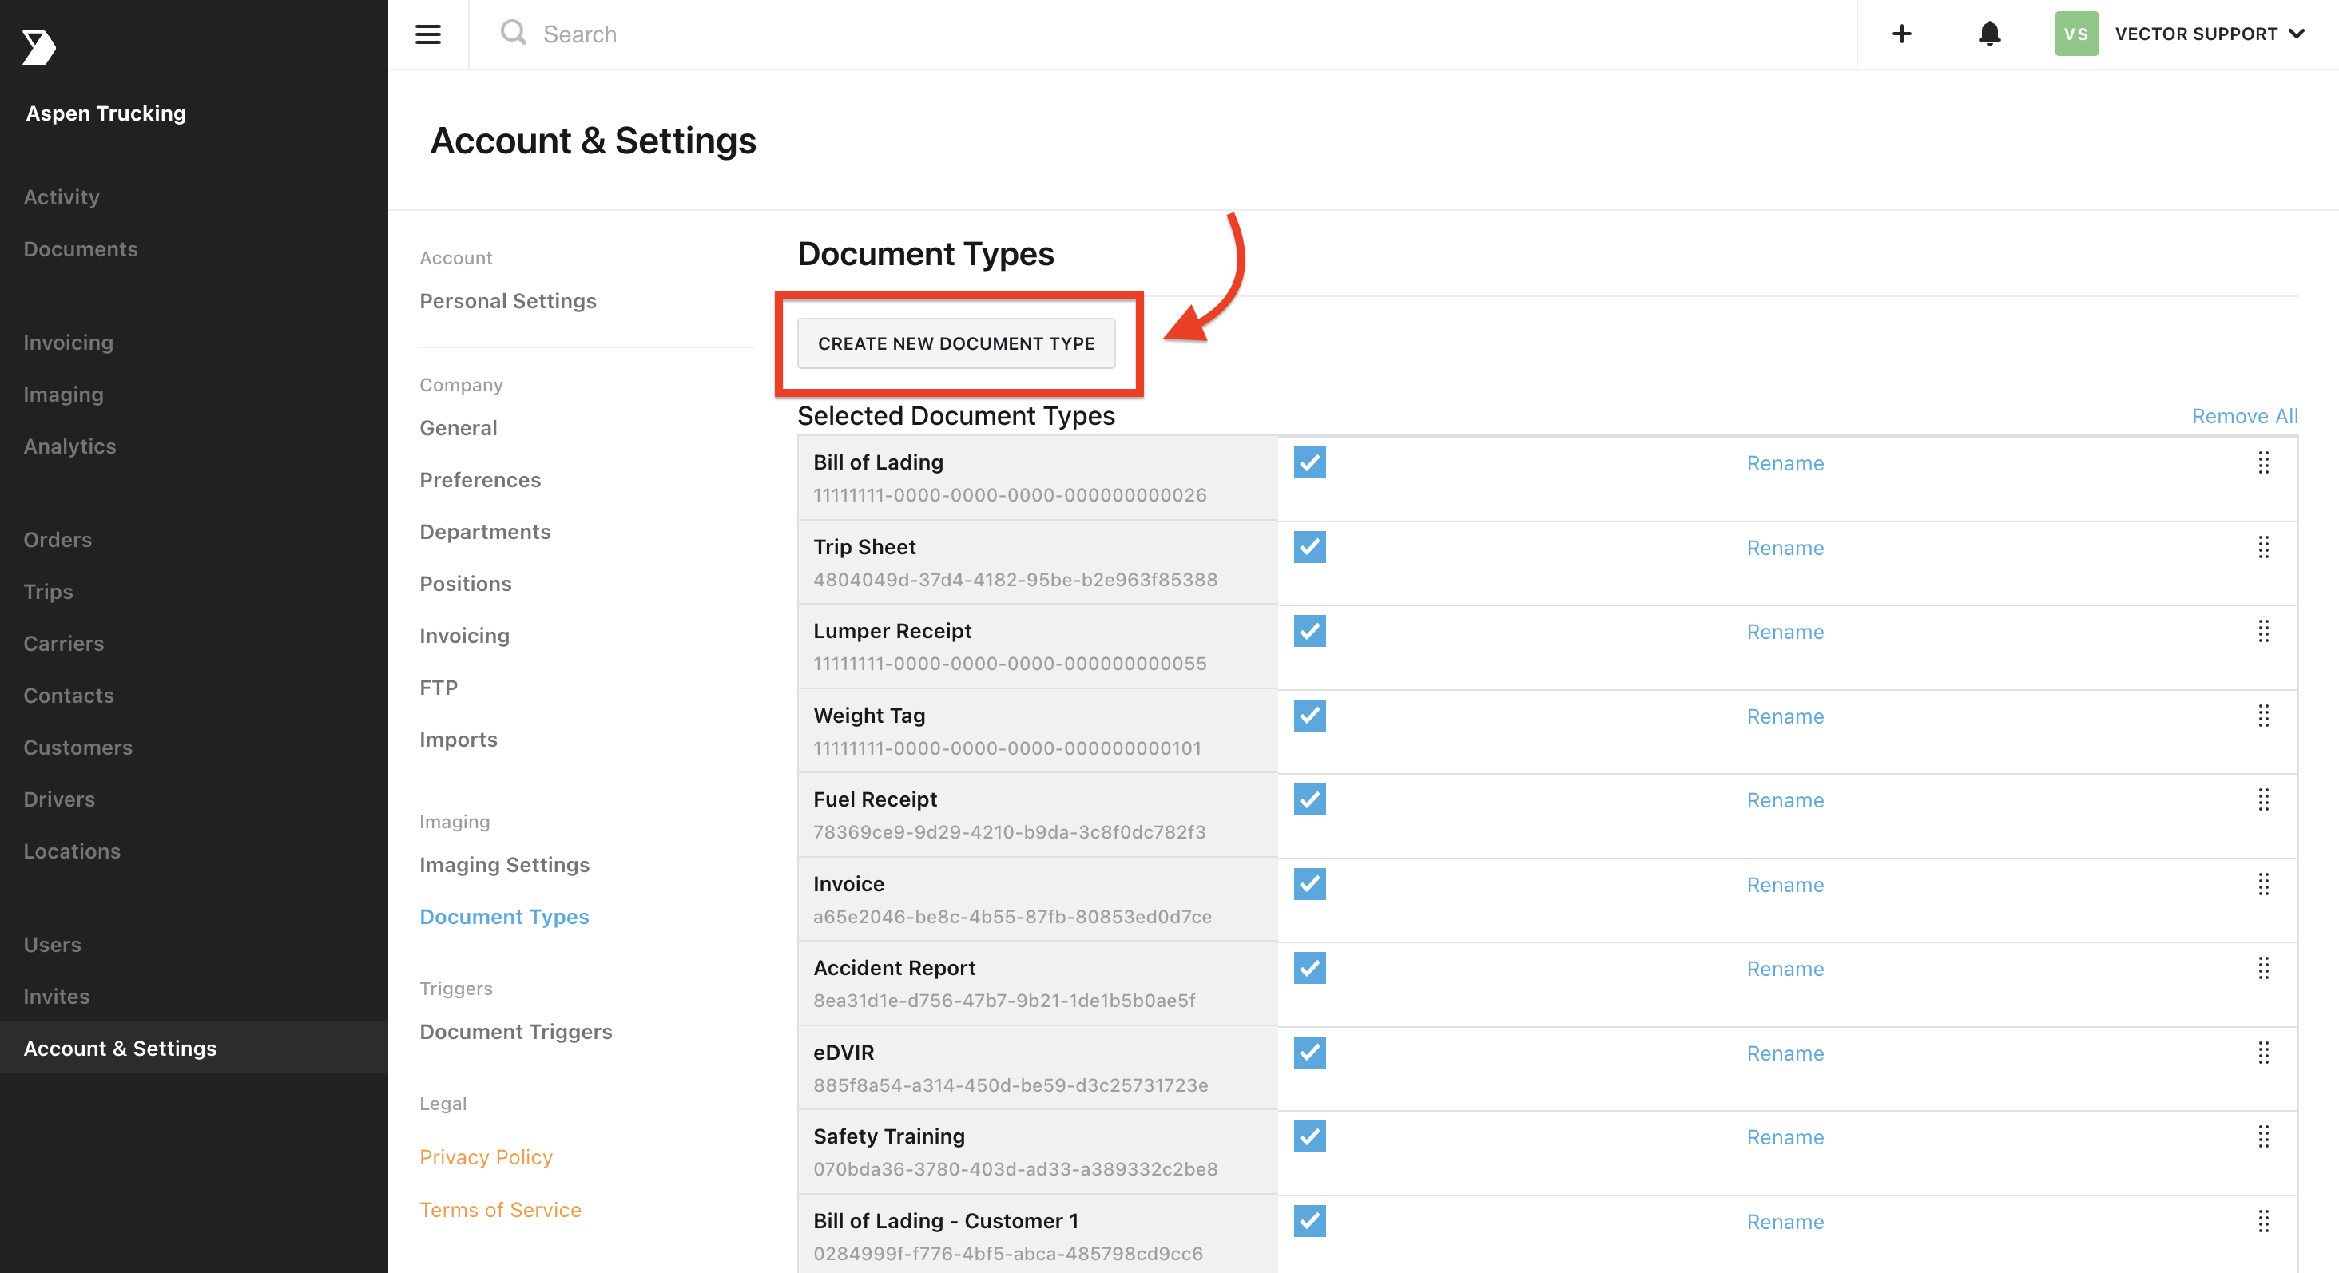The width and height of the screenshot is (2339, 1273).
Task: Open Activity in the sidebar
Action: (62, 197)
